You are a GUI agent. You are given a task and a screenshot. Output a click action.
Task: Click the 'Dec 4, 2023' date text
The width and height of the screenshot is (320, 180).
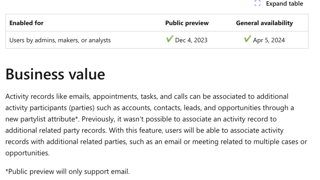coord(191,40)
